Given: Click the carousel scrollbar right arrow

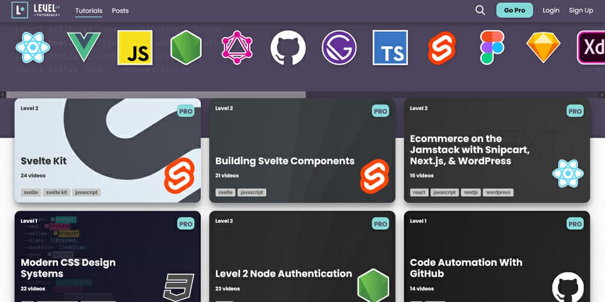Looking at the screenshot, I should 602,95.
